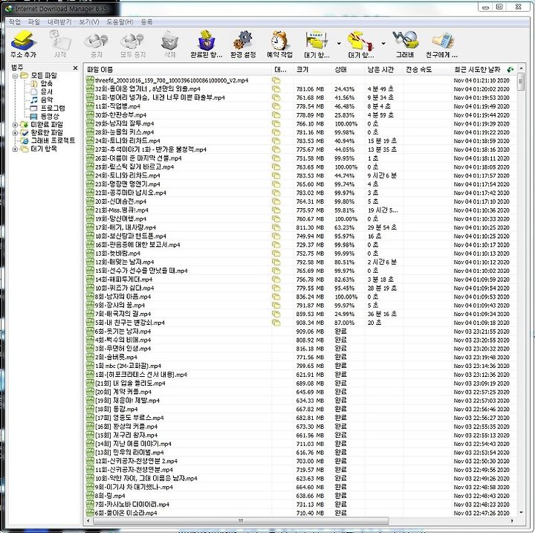535x533 pixels.
Task: Sort by the 크기 column header
Action: click(312, 69)
